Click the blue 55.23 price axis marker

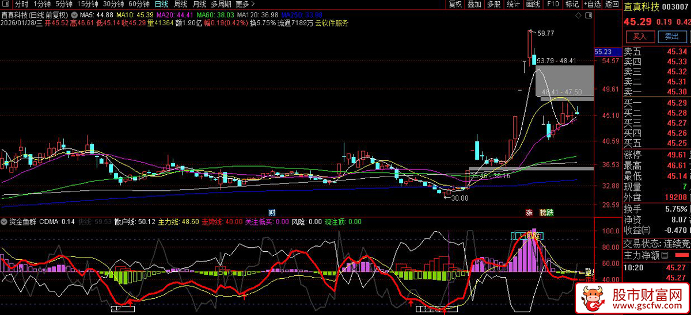click(x=603, y=52)
